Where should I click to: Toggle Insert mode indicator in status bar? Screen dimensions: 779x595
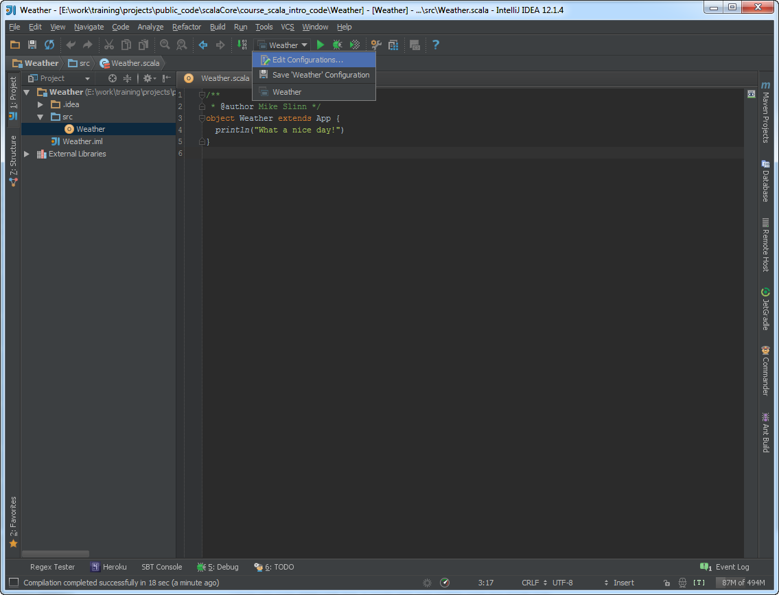(623, 583)
